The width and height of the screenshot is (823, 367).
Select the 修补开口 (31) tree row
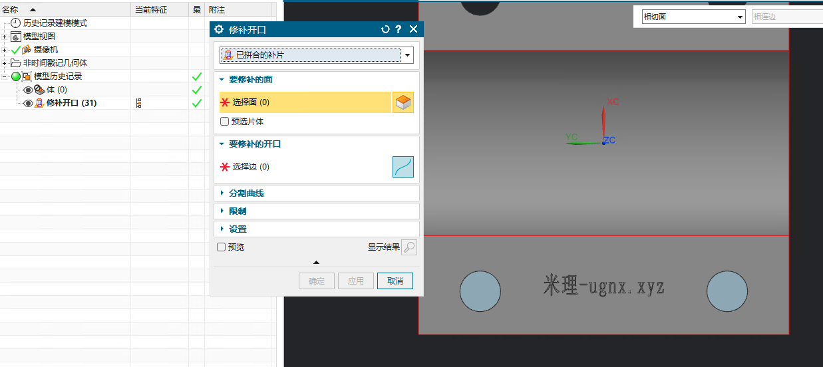72,103
